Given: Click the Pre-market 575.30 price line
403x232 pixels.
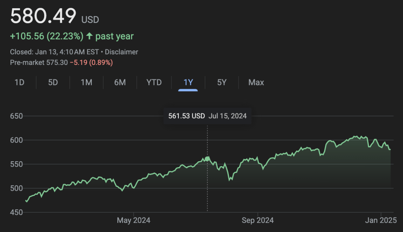Looking at the screenshot, I should [39, 62].
